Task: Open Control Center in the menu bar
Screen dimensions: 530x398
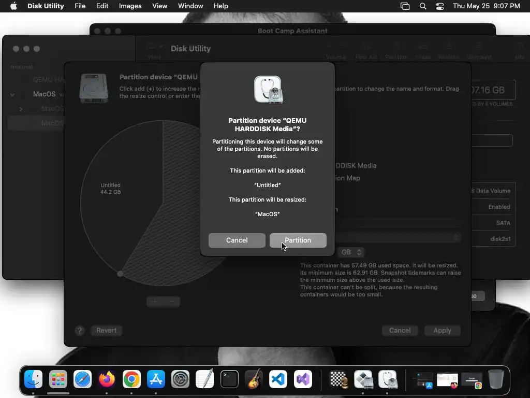Action: point(440,6)
